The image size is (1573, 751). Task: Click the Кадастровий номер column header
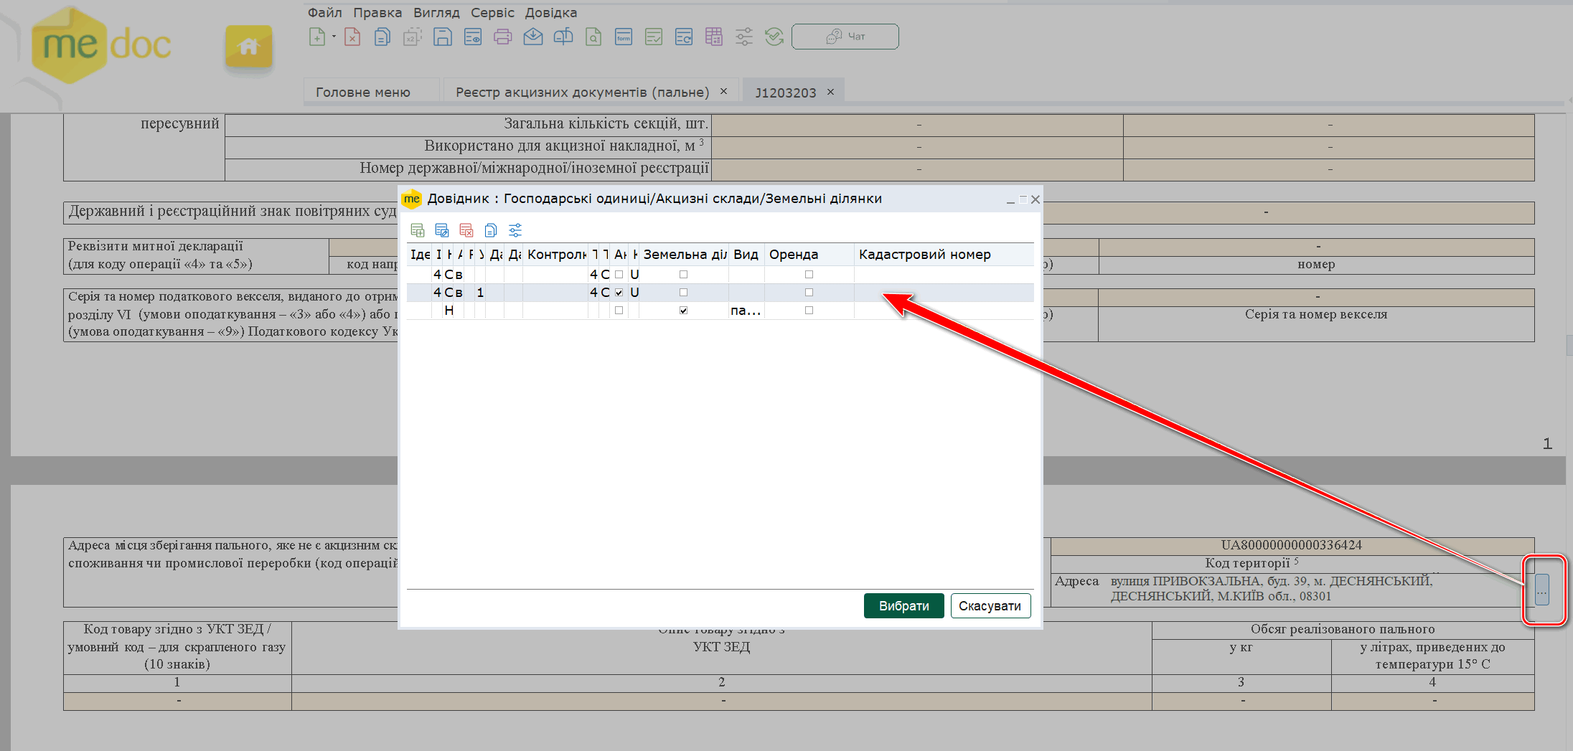[x=924, y=255]
